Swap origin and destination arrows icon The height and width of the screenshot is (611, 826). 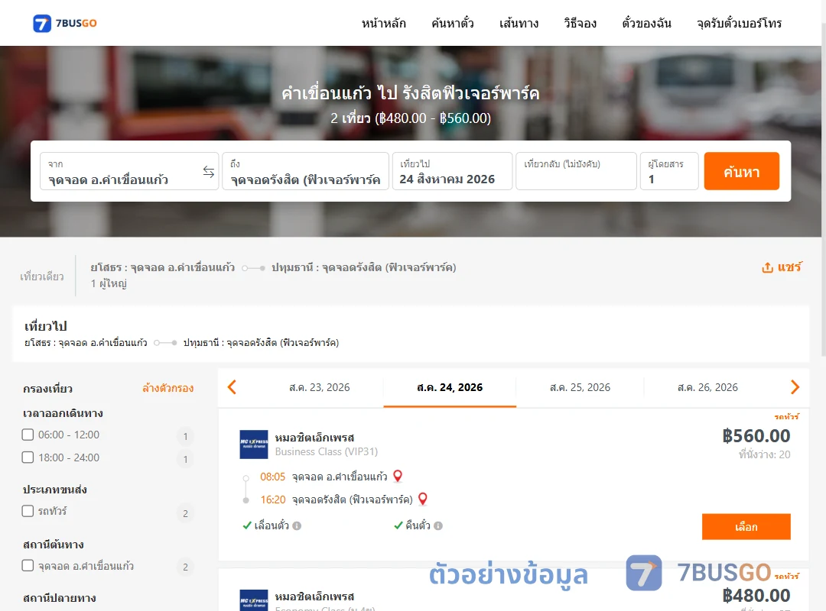(x=209, y=172)
